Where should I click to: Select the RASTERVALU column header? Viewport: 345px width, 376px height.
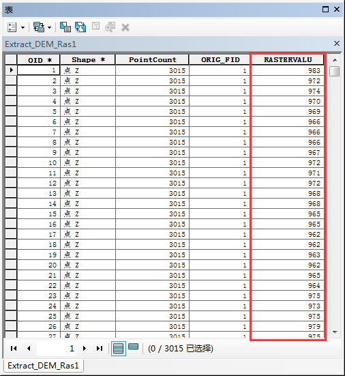tap(288, 60)
